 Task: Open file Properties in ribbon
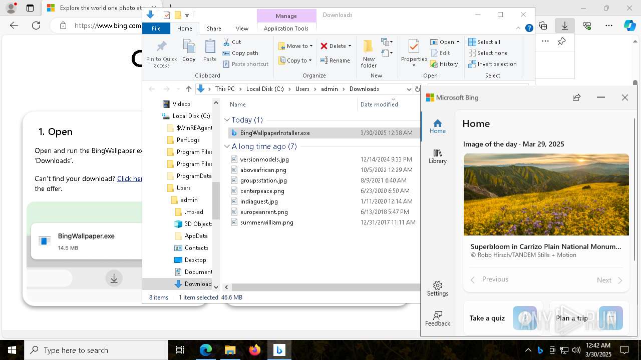414,53
